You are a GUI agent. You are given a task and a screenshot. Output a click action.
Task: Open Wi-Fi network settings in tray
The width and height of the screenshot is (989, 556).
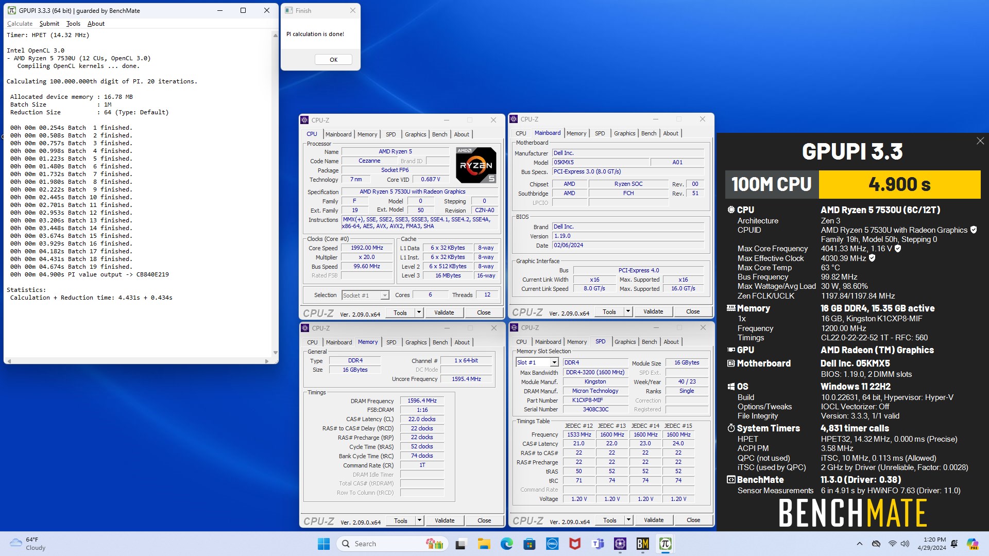click(x=892, y=544)
